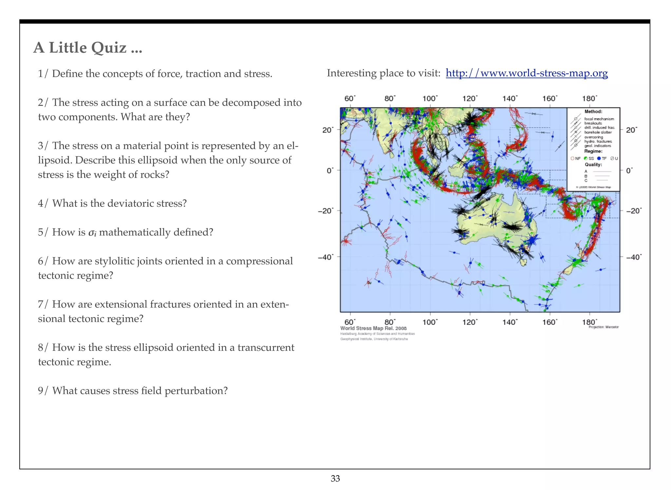Click the U unknown regime symbol in legend
This screenshot has width=671, height=490.
[612, 159]
